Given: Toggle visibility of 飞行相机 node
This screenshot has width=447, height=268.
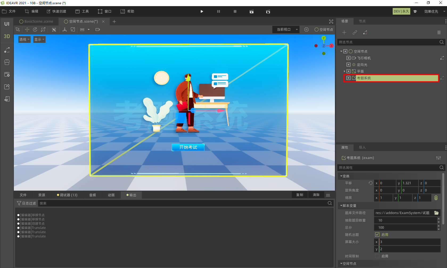Looking at the screenshot, I should 348,58.
